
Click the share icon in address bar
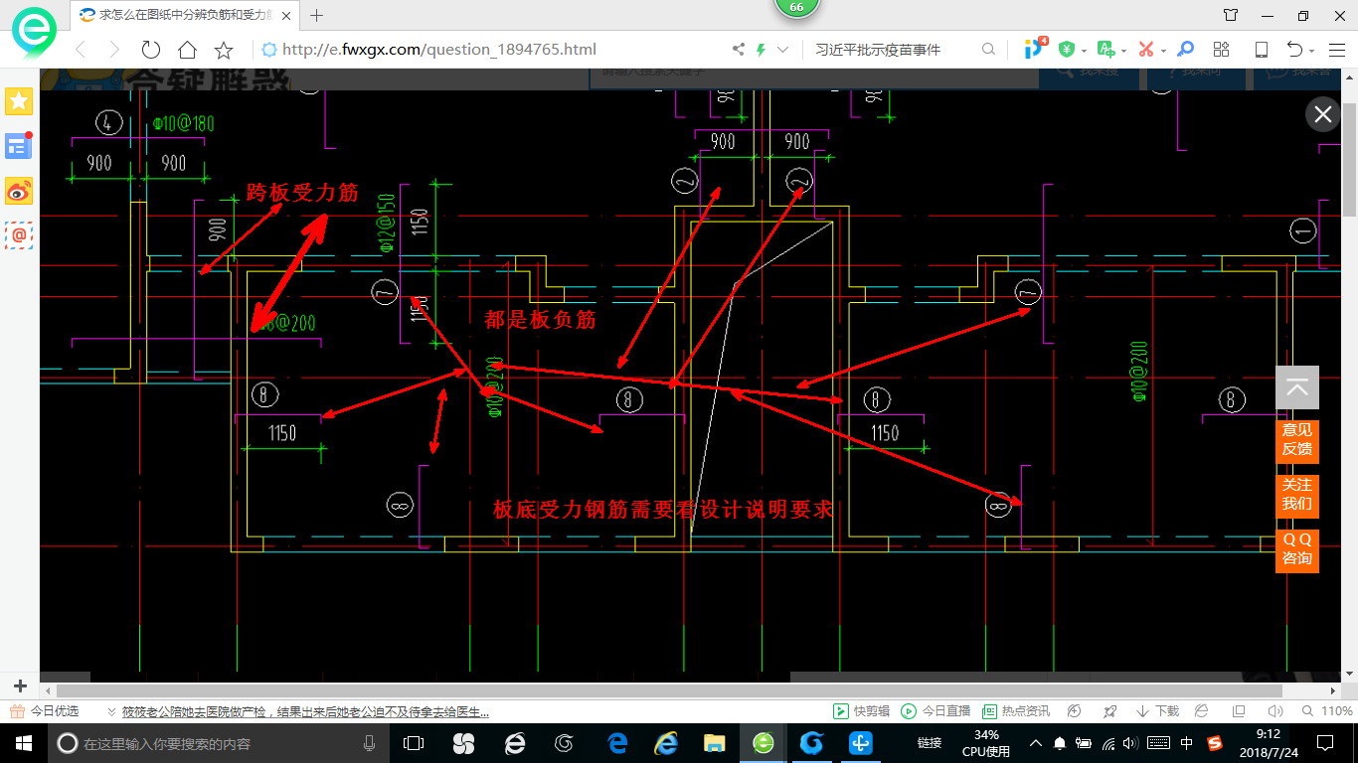click(739, 50)
